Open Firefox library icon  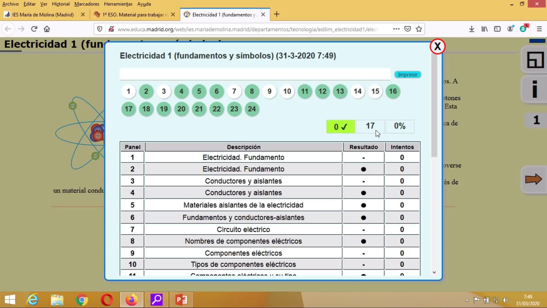tap(484, 29)
